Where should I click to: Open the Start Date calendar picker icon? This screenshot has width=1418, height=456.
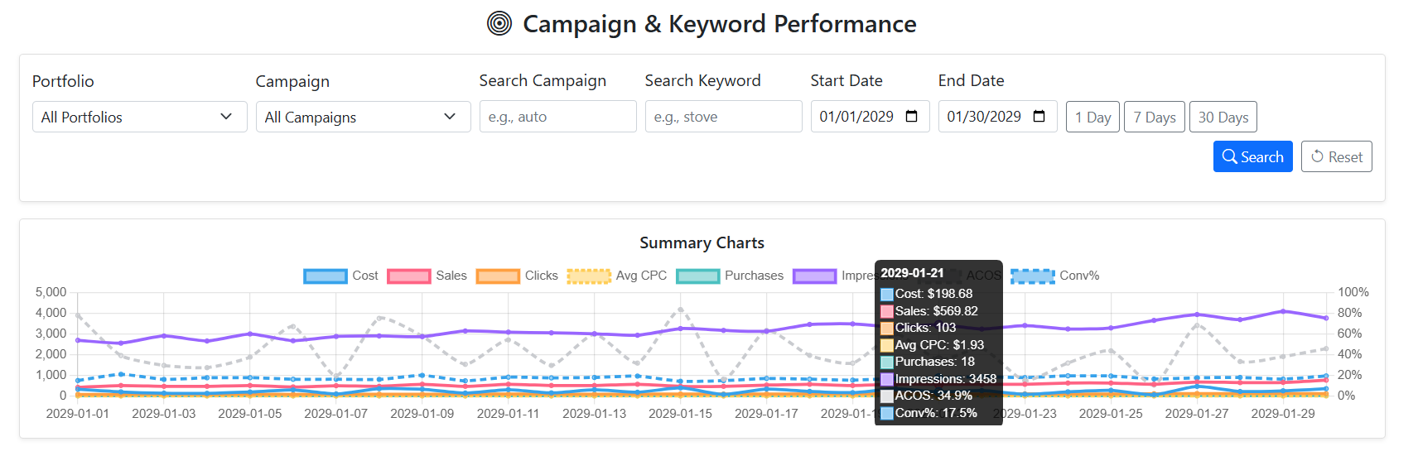[x=911, y=117]
